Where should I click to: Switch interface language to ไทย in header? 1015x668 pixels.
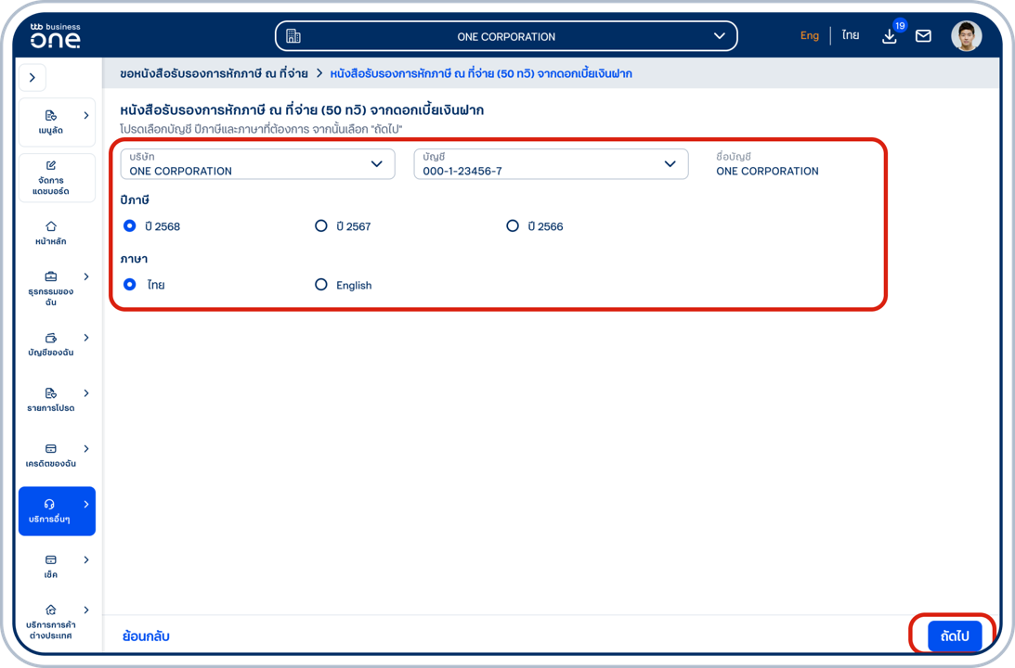click(851, 35)
